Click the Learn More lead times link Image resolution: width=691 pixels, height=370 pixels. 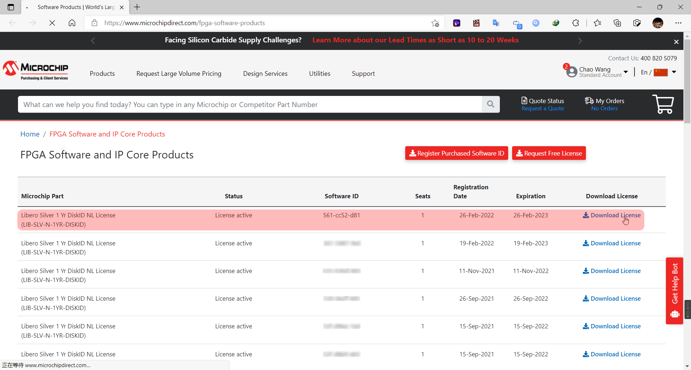(x=415, y=40)
